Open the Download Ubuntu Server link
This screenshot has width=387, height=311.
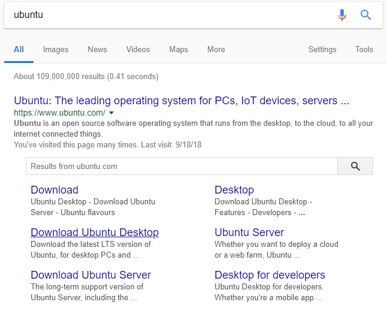91,274
